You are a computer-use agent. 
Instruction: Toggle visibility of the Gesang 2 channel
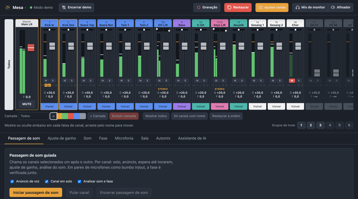[276, 106]
